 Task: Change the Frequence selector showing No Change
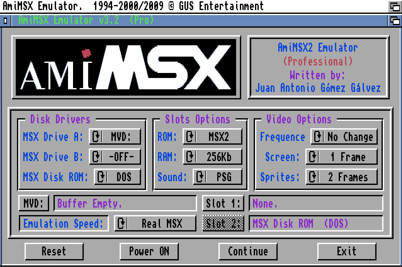point(344,137)
